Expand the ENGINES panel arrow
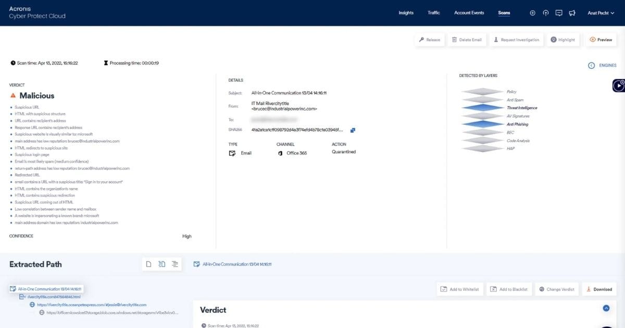The height and width of the screenshot is (328, 625). pos(591,66)
